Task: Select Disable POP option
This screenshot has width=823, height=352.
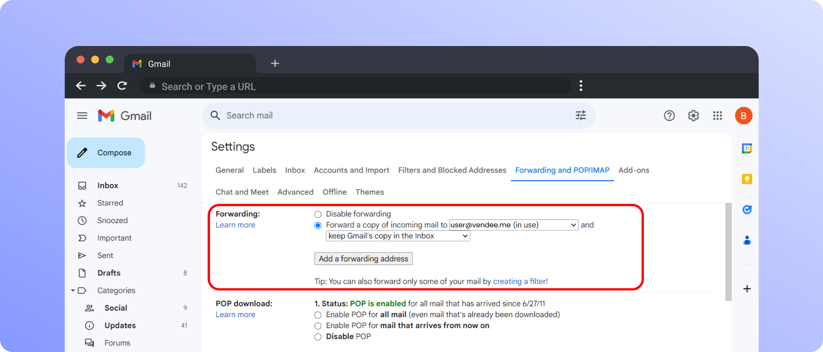Action: (318, 337)
